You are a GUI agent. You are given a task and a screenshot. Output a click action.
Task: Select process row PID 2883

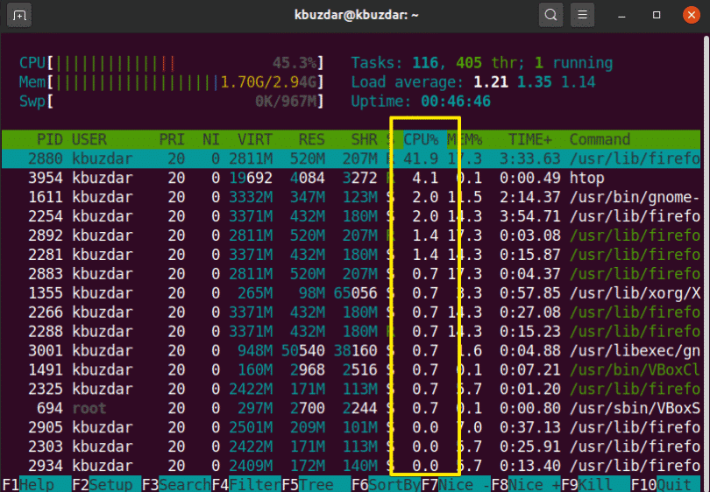(x=351, y=274)
